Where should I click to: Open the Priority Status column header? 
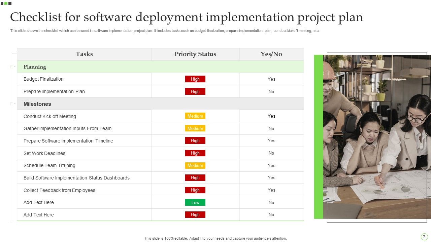195,54
